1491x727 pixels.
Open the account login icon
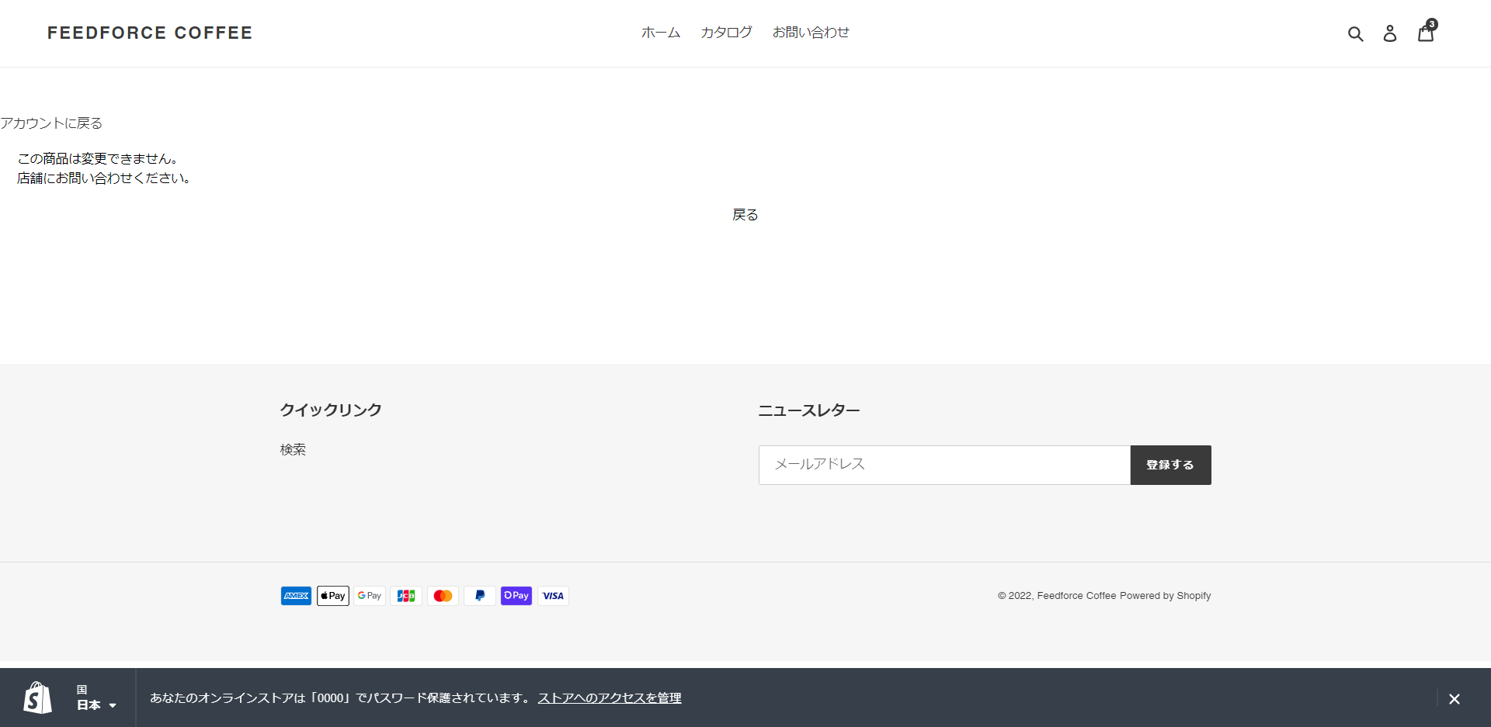(1390, 33)
